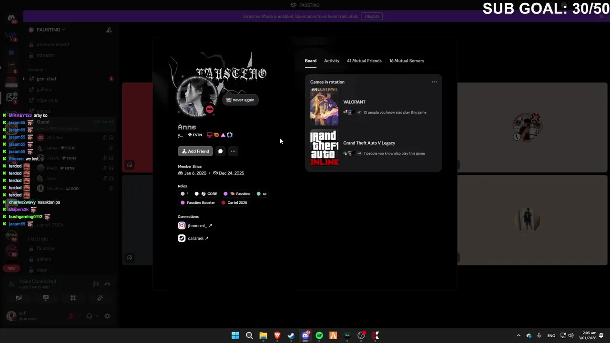Image resolution: width=610 pixels, height=343 pixels.
Task: Open the 41 Mutual Friends tab
Action: tap(364, 61)
